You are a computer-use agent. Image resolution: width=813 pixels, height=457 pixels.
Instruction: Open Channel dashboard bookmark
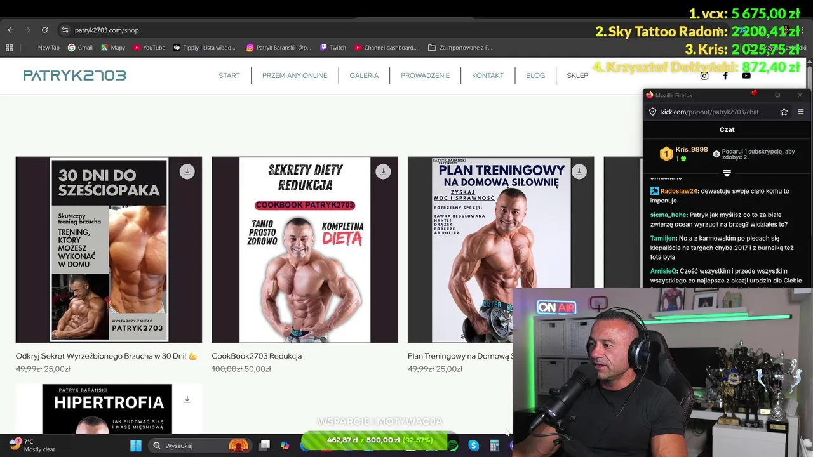pos(386,48)
